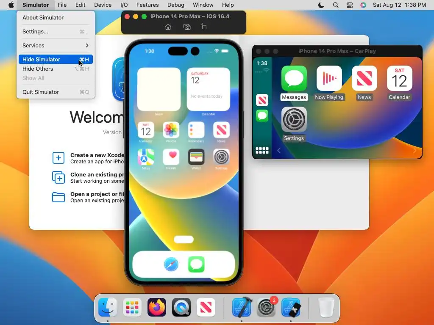Viewport: 434px width, 325px height.
Task: Tap the News shortcut in CarPlay sidebar
Action: pyautogui.click(x=262, y=100)
